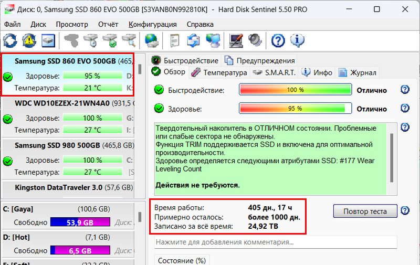The image size is (420, 265).
Task: Click the Действия не требуются text
Action: (197, 185)
